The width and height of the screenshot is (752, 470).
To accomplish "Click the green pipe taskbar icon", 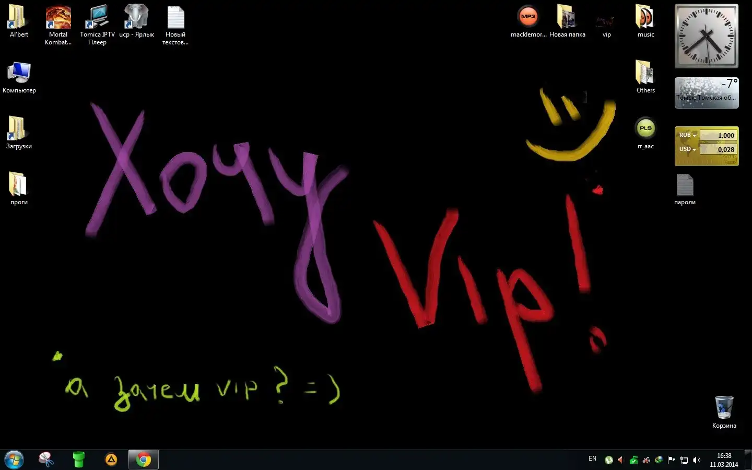I will (x=78, y=460).
